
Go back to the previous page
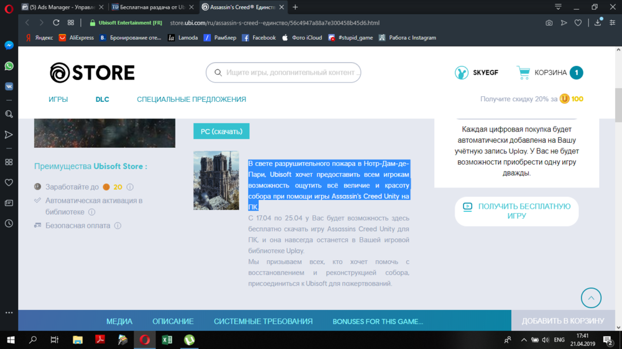tap(27, 22)
